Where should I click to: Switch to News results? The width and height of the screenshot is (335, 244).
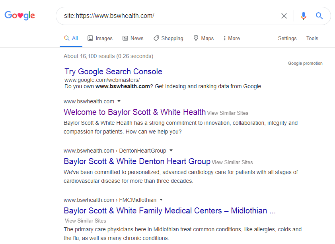click(x=133, y=38)
